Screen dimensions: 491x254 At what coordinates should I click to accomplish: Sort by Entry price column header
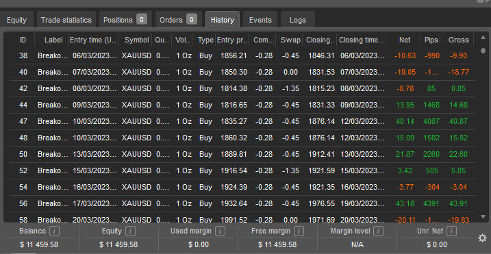[x=232, y=40]
